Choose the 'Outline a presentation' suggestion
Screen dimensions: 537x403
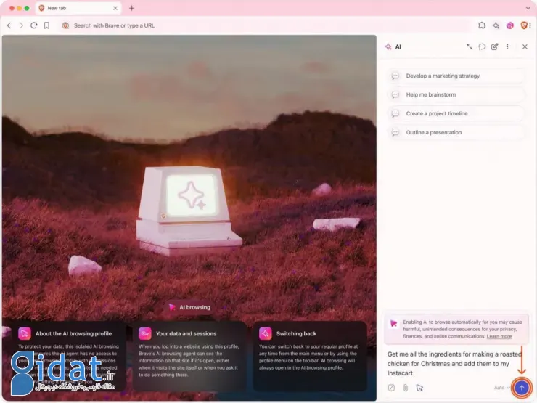tap(456, 132)
